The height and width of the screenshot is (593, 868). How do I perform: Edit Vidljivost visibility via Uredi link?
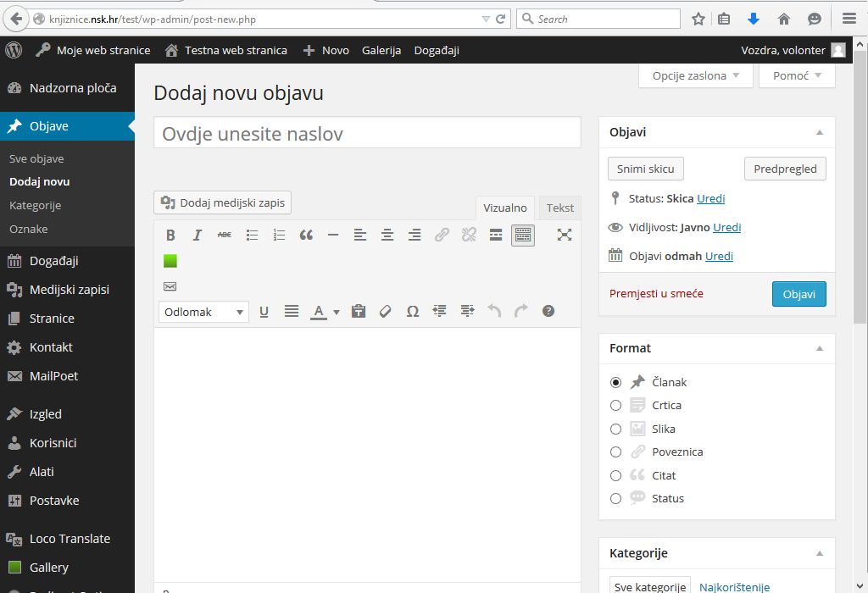point(726,227)
